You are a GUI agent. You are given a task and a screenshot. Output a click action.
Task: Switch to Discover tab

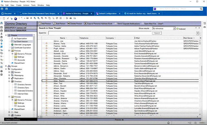[x=8, y=13]
